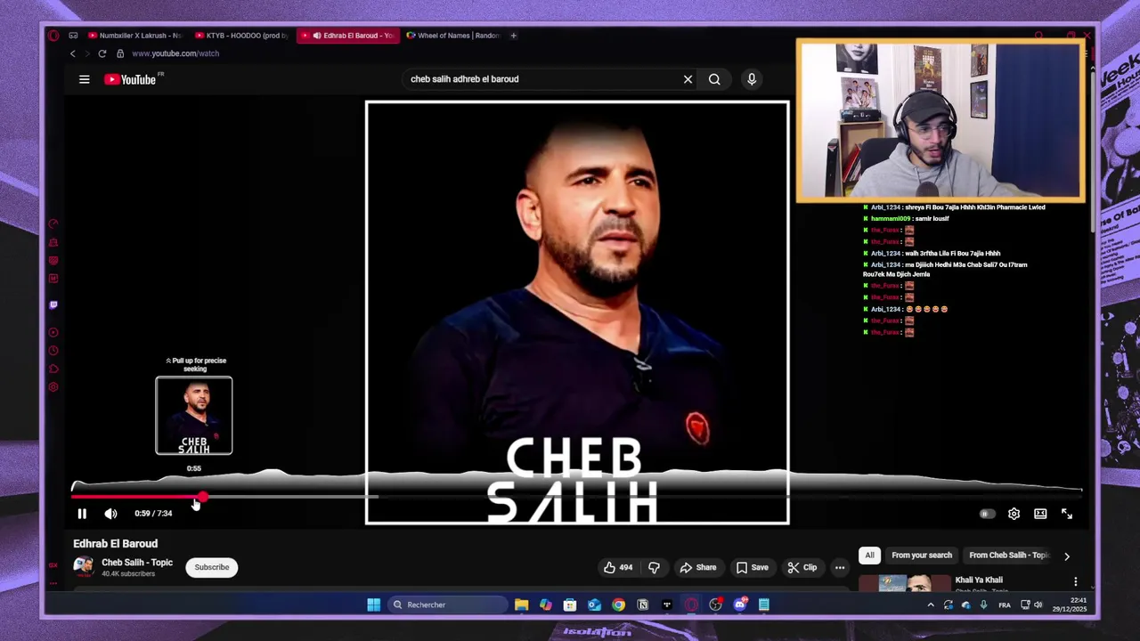Open the Windows Start menu
The height and width of the screenshot is (641, 1140).
pyautogui.click(x=373, y=604)
